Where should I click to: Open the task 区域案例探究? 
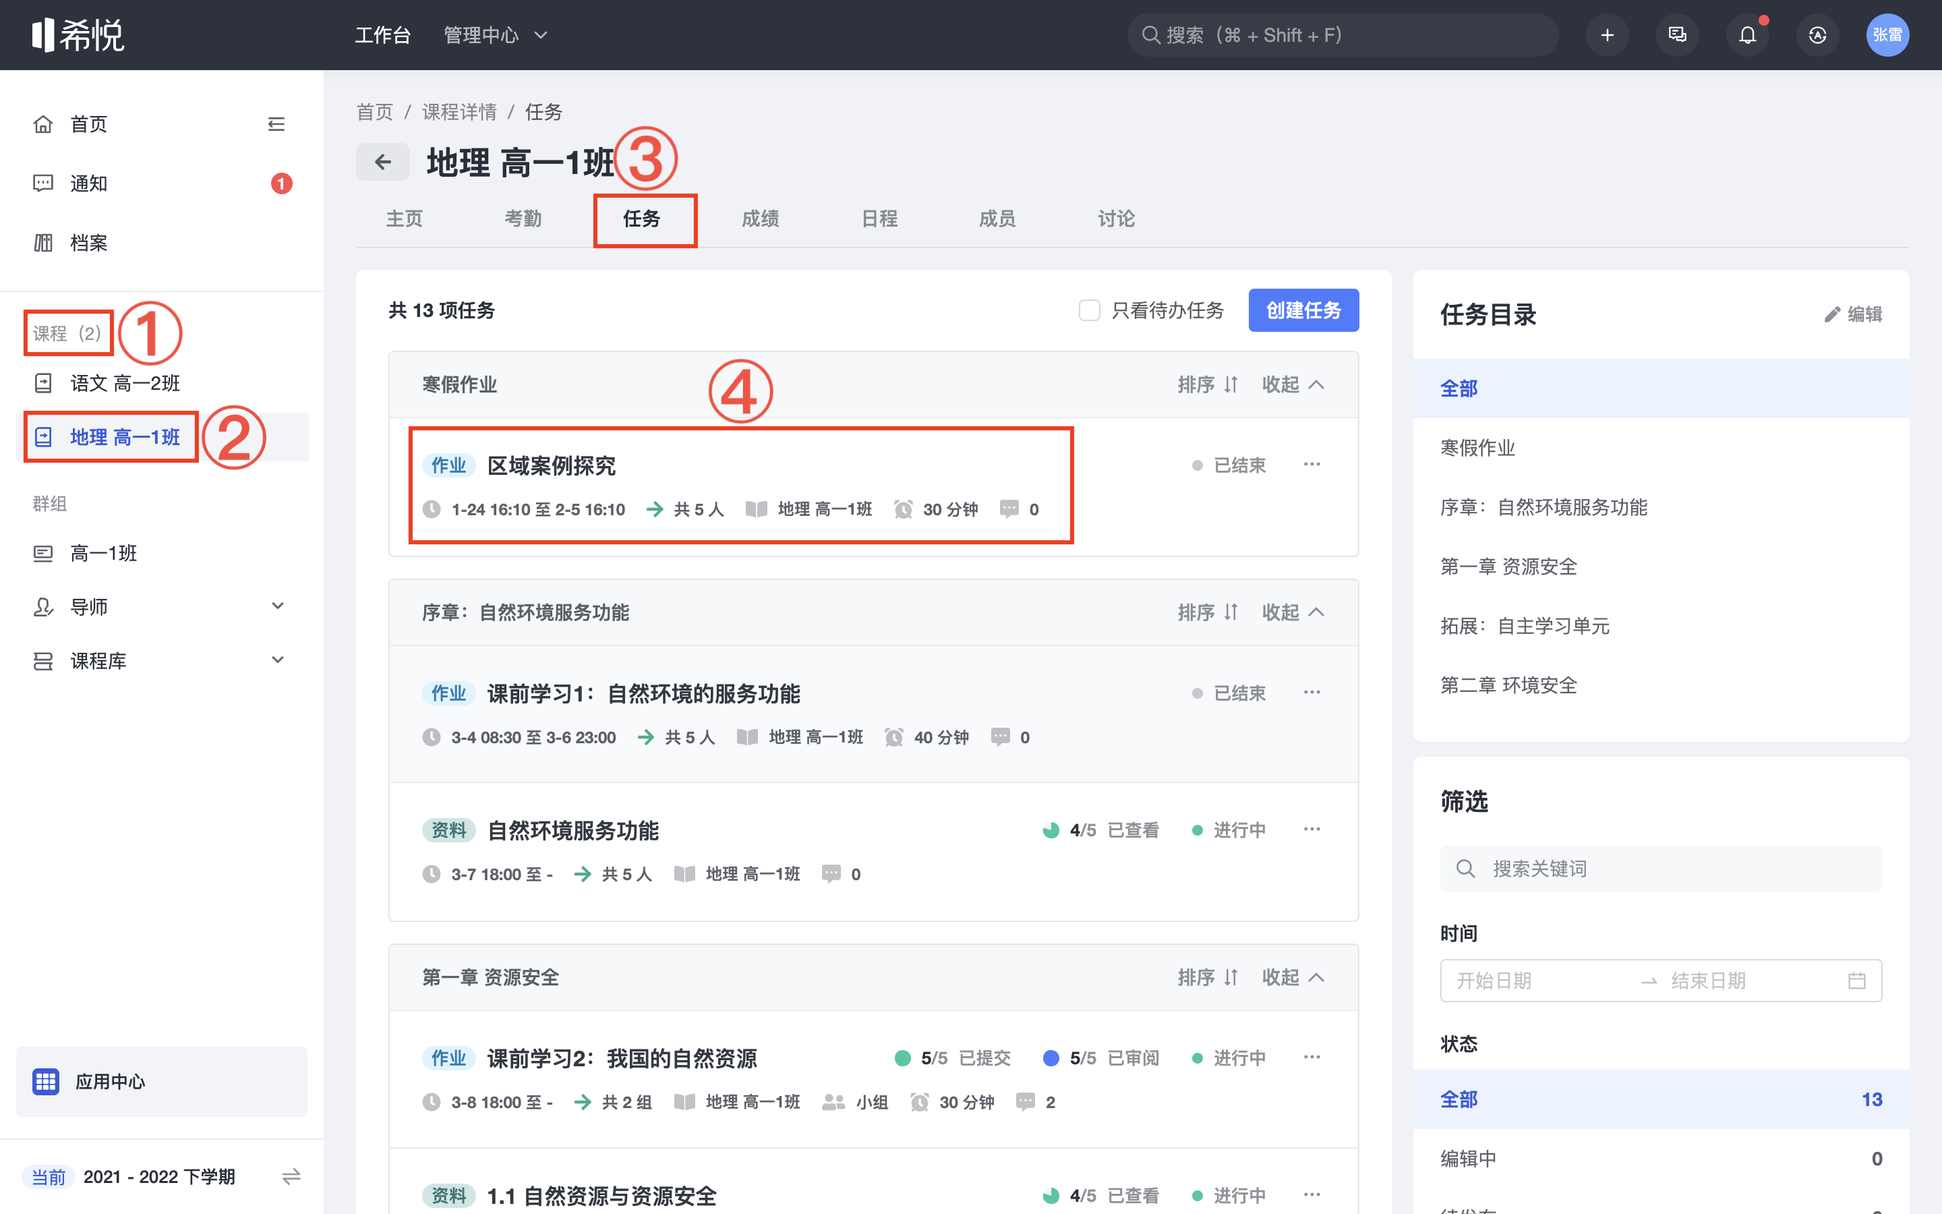coord(552,465)
